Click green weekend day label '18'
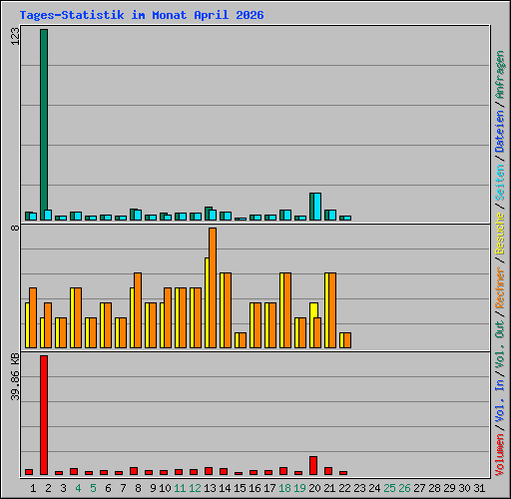This screenshot has height=499, width=511. point(284,488)
